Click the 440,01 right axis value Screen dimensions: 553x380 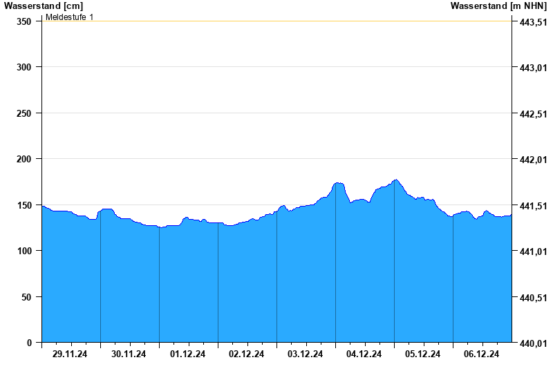pyautogui.click(x=533, y=343)
